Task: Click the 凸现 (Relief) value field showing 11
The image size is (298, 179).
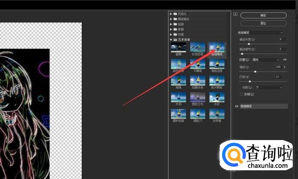Action: pyautogui.click(x=279, y=77)
